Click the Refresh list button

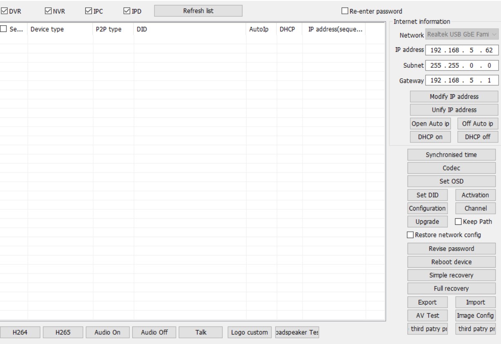pyautogui.click(x=198, y=11)
